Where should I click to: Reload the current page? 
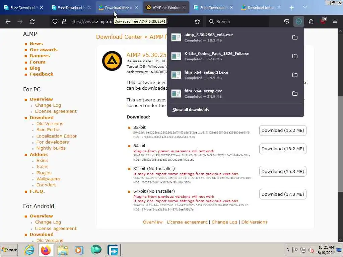[32, 21]
